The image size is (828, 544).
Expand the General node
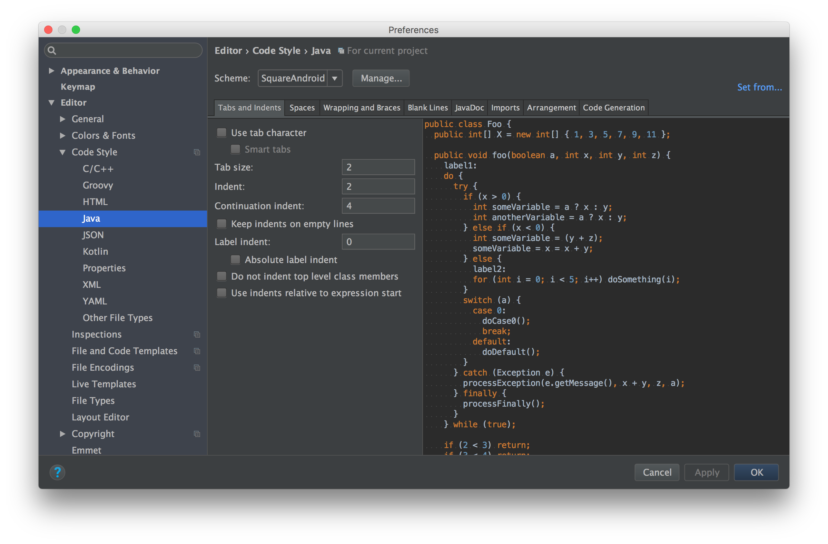(63, 119)
